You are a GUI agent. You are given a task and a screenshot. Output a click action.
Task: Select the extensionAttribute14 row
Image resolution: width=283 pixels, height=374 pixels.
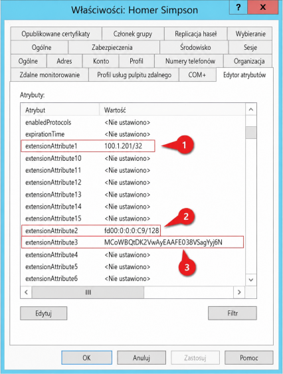[133, 207]
